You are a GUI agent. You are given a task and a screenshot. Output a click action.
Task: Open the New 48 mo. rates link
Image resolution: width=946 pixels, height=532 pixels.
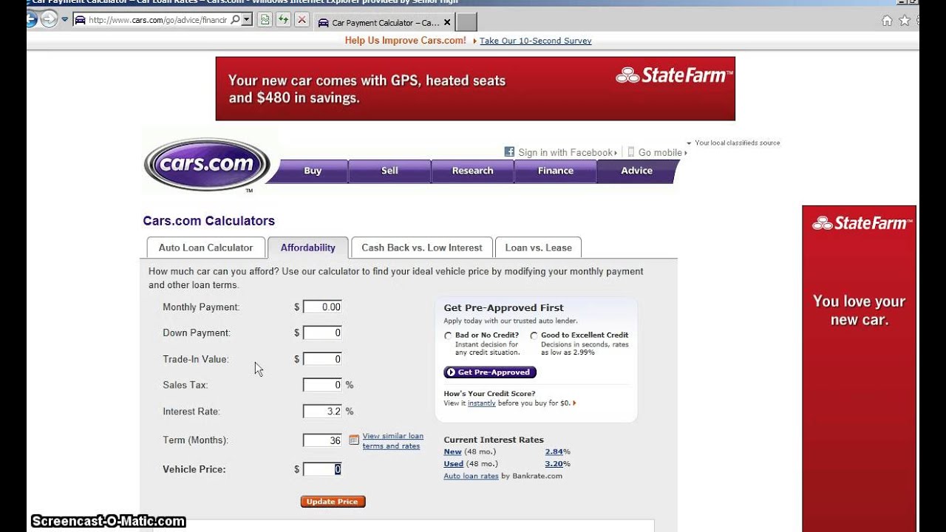(452, 451)
